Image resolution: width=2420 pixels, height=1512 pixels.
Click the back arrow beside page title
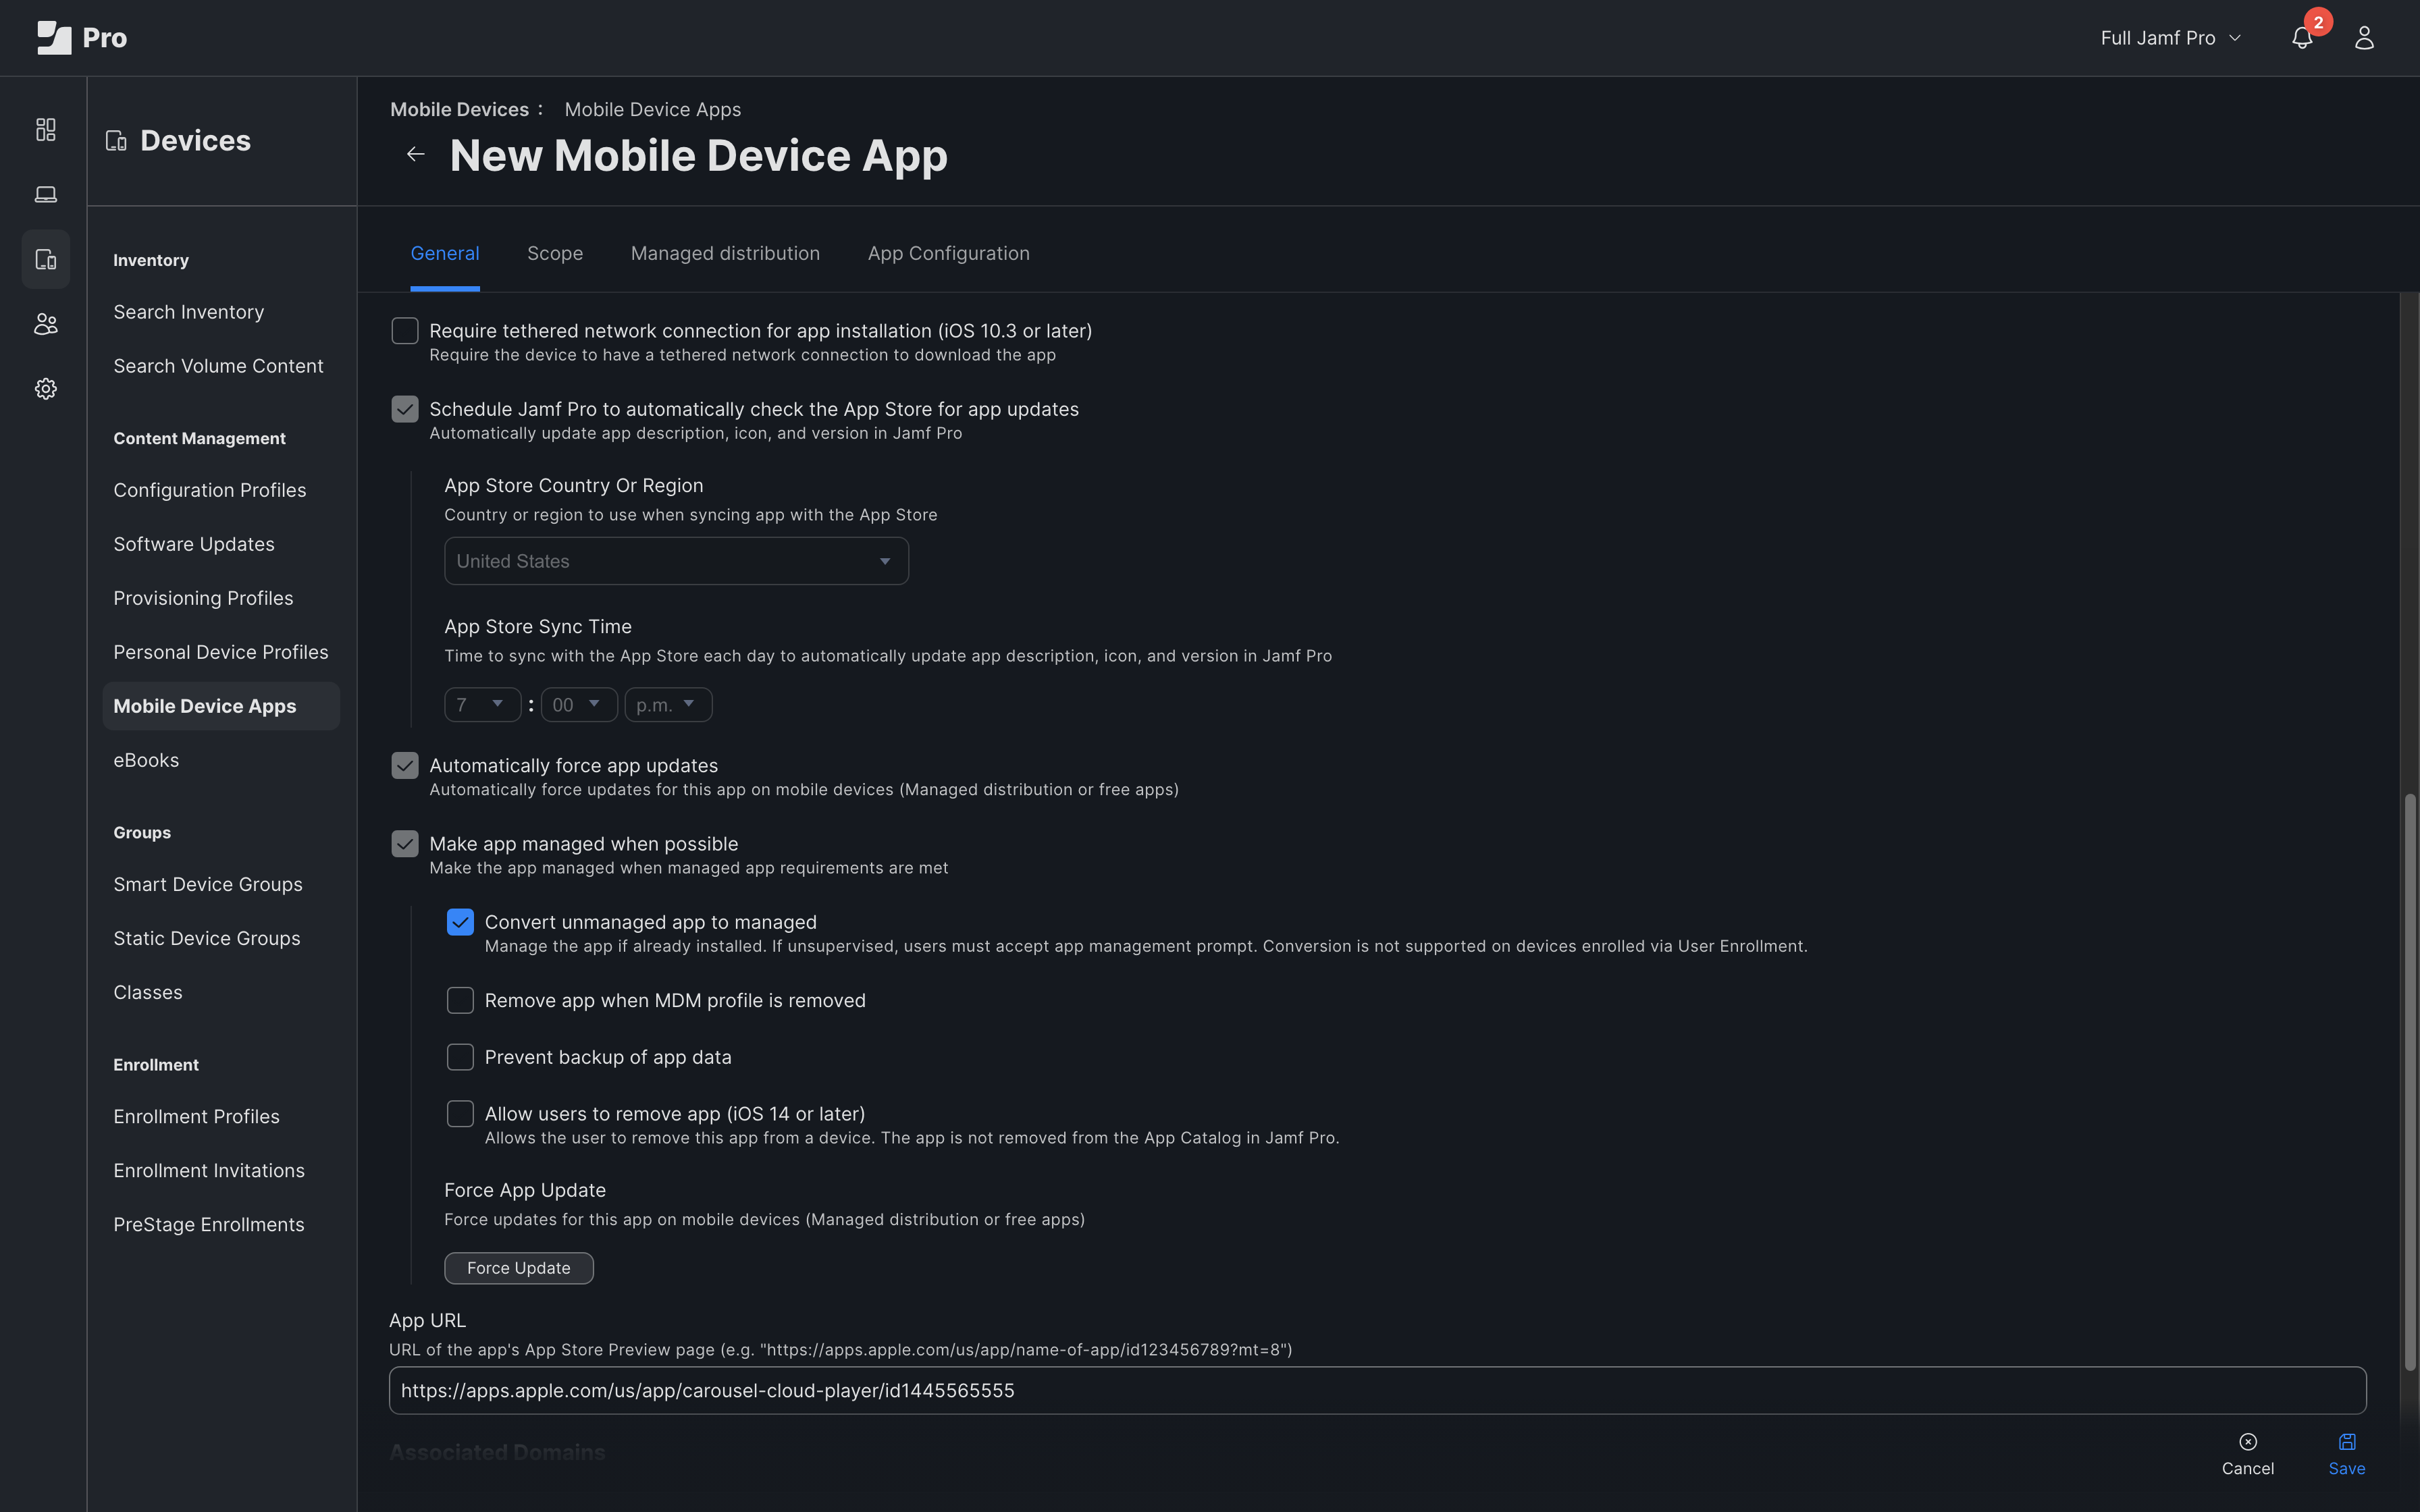pos(416,154)
